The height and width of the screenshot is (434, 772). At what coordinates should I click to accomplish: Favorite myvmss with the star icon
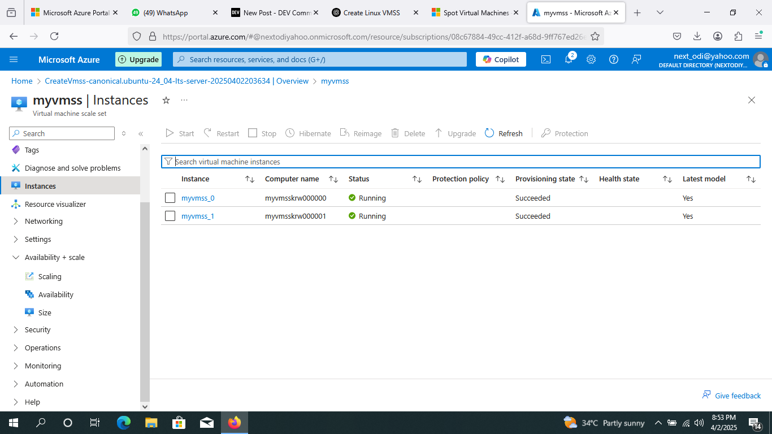pyautogui.click(x=166, y=100)
